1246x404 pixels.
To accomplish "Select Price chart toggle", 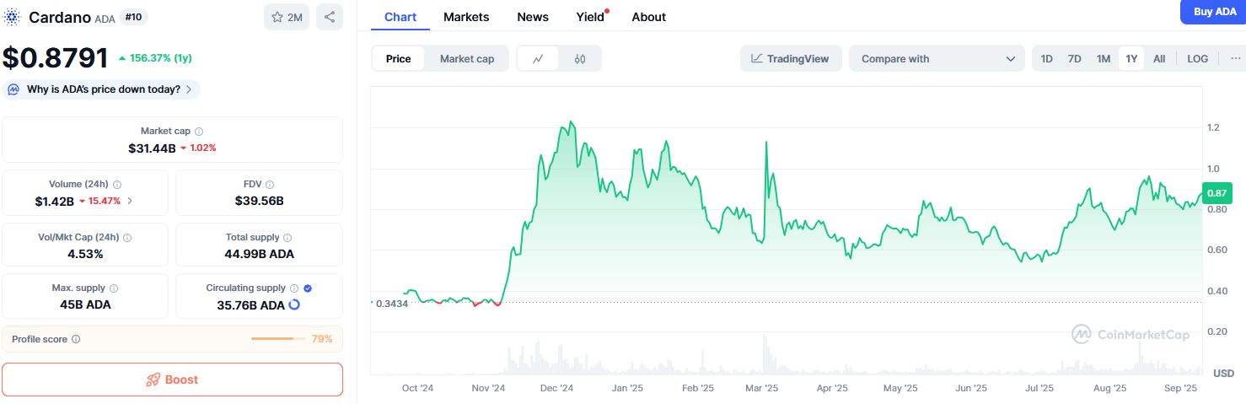I will (399, 58).
